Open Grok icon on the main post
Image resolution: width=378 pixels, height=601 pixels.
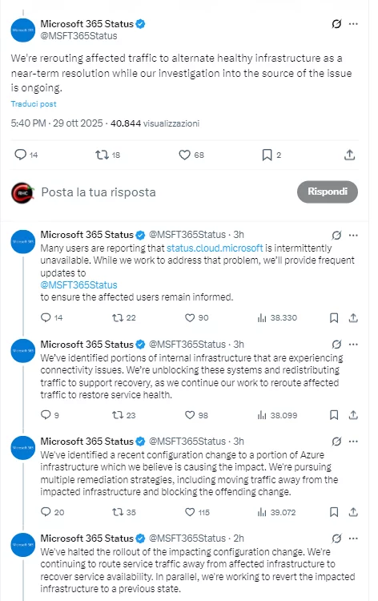[336, 24]
